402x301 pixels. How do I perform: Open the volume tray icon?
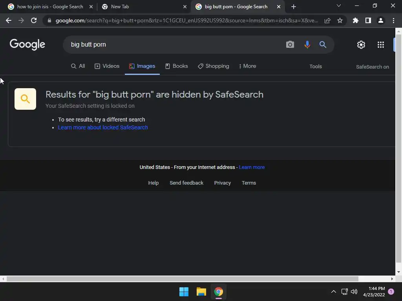[354, 292]
